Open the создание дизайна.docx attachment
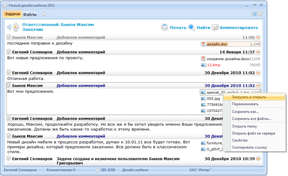The image size is (288, 176). (228, 59)
